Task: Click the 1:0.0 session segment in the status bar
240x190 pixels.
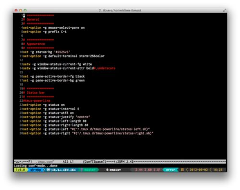Action: [x=21, y=170]
